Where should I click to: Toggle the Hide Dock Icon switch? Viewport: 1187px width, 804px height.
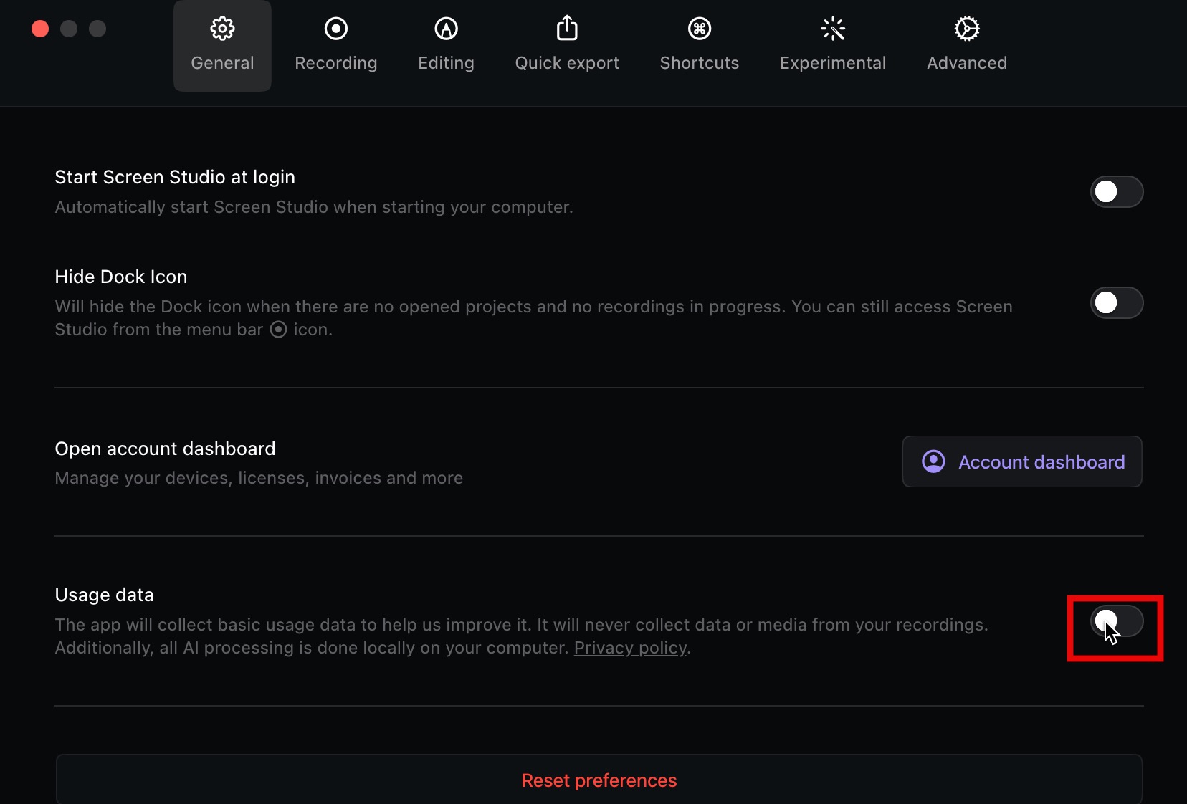click(1116, 303)
